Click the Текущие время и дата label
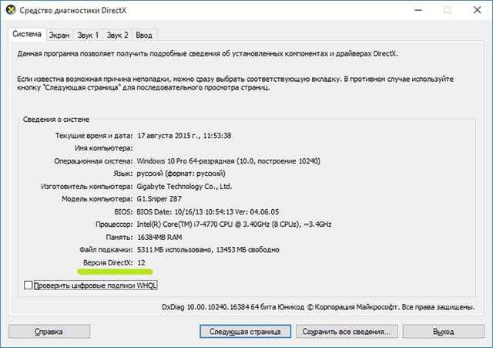This screenshot has width=493, height=348. pyautogui.click(x=94, y=136)
